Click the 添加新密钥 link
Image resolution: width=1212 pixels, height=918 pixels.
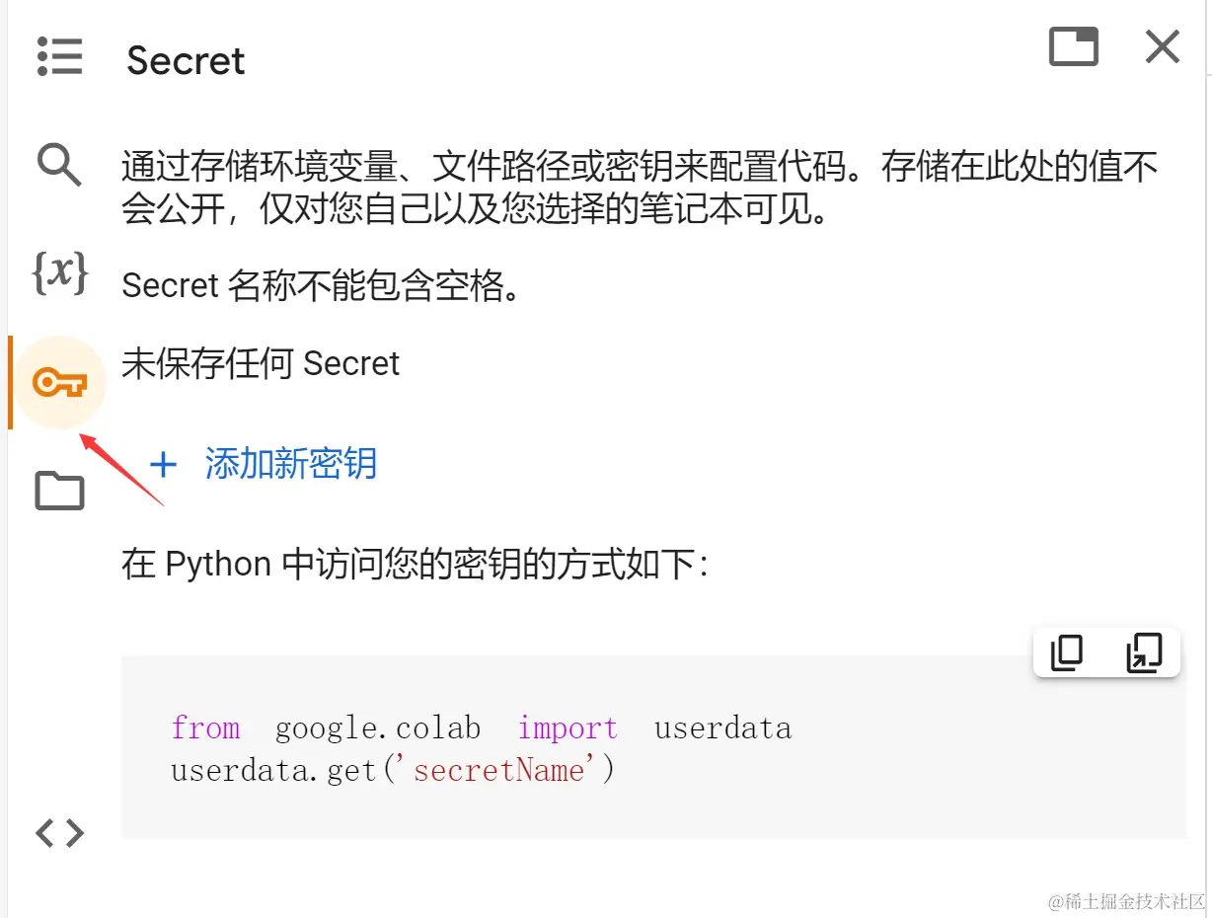pyautogui.click(x=290, y=464)
